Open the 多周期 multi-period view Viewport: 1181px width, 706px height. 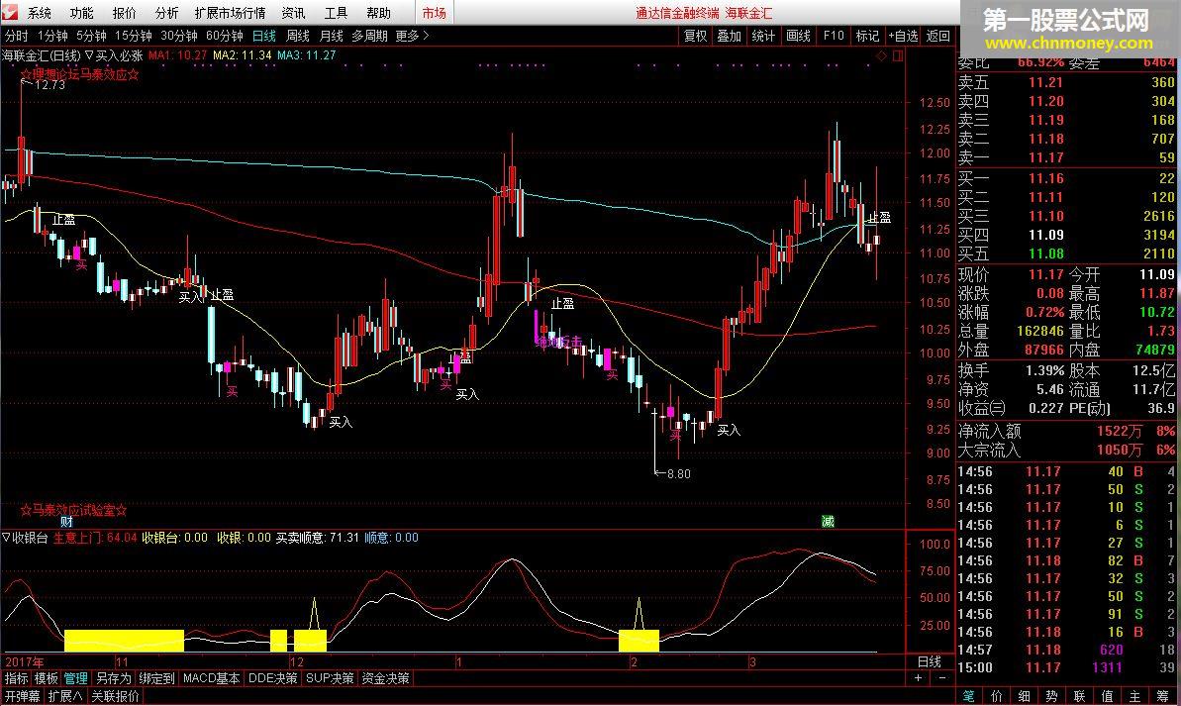[369, 36]
